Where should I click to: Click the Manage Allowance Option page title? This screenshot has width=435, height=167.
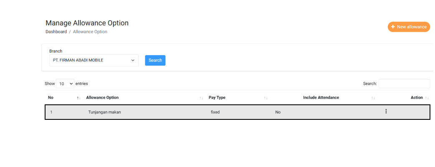[87, 23]
